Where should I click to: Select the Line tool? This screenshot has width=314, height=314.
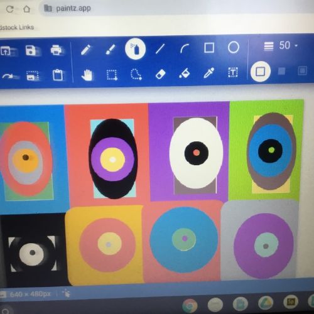click(x=160, y=48)
